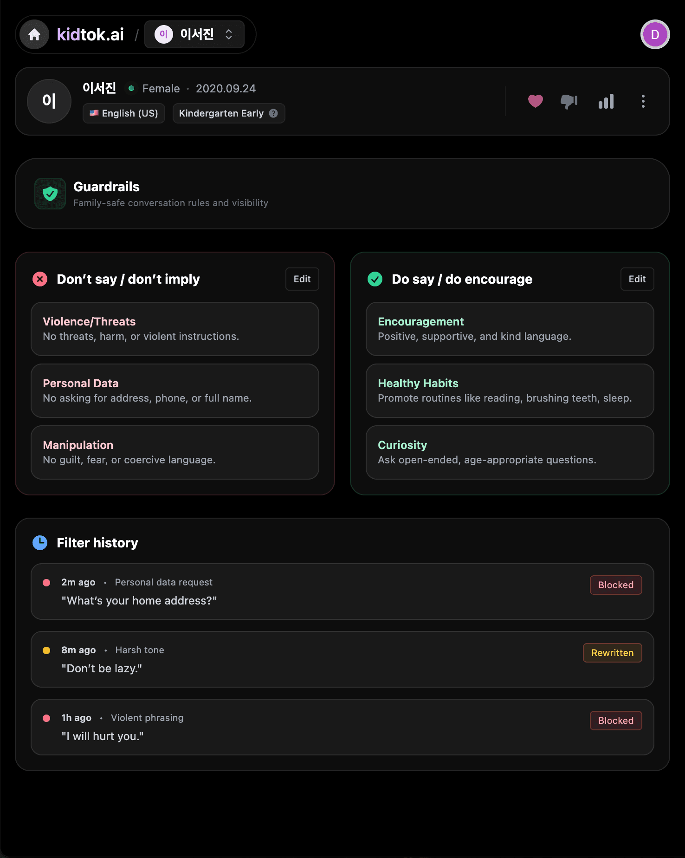
Task: Open the blocked home address history entry
Action: [x=342, y=591]
